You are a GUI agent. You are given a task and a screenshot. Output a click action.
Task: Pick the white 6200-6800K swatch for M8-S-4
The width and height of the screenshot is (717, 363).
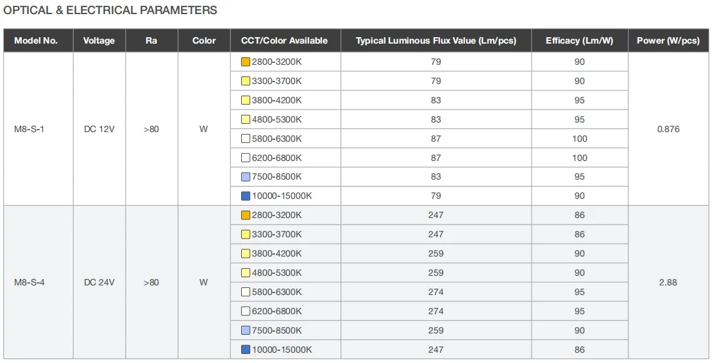coord(245,311)
